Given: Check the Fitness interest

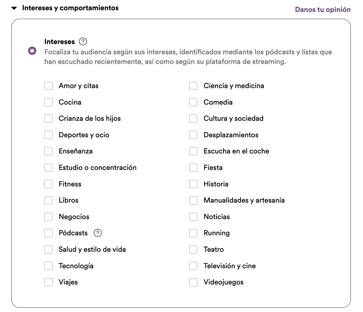Looking at the screenshot, I should [48, 184].
